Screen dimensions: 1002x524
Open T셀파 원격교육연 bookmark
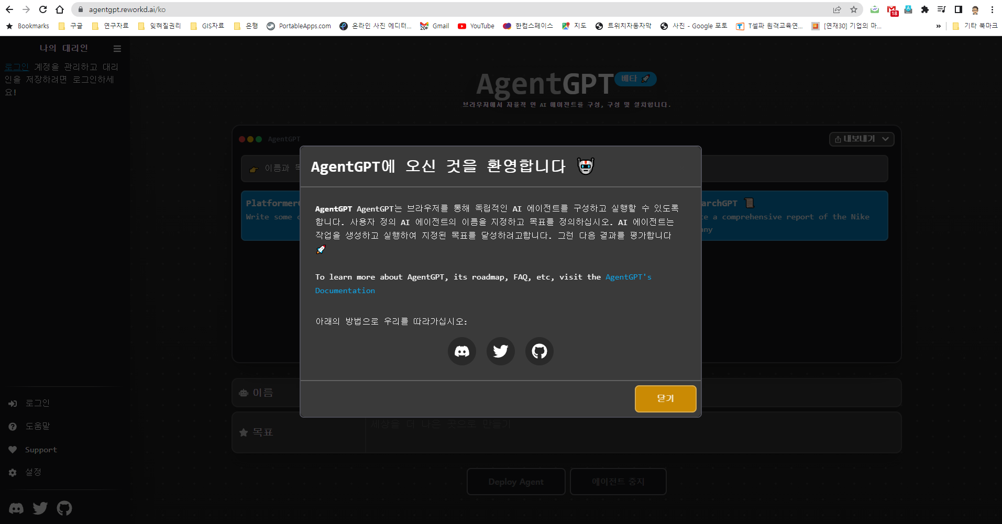point(769,26)
